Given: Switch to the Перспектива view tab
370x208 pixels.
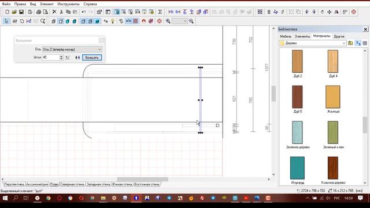Looking at the screenshot, I should point(14,184).
